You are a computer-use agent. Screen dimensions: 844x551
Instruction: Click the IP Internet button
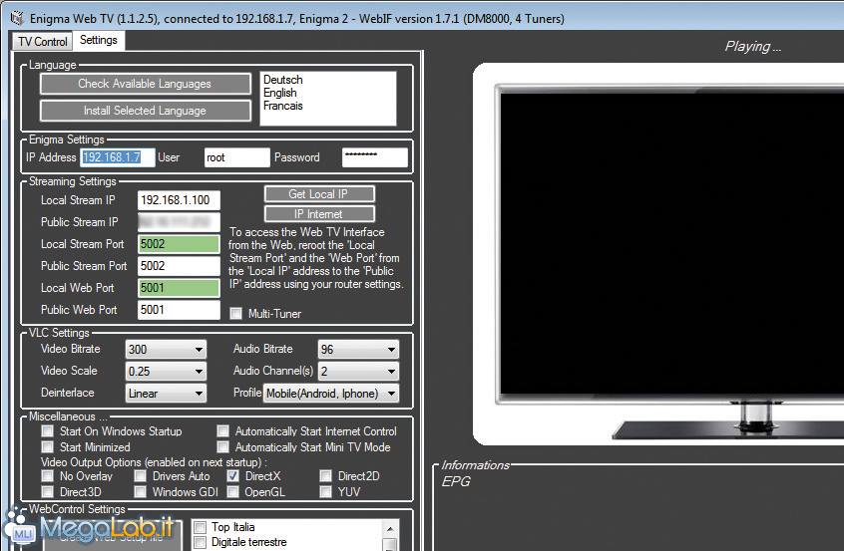319,214
